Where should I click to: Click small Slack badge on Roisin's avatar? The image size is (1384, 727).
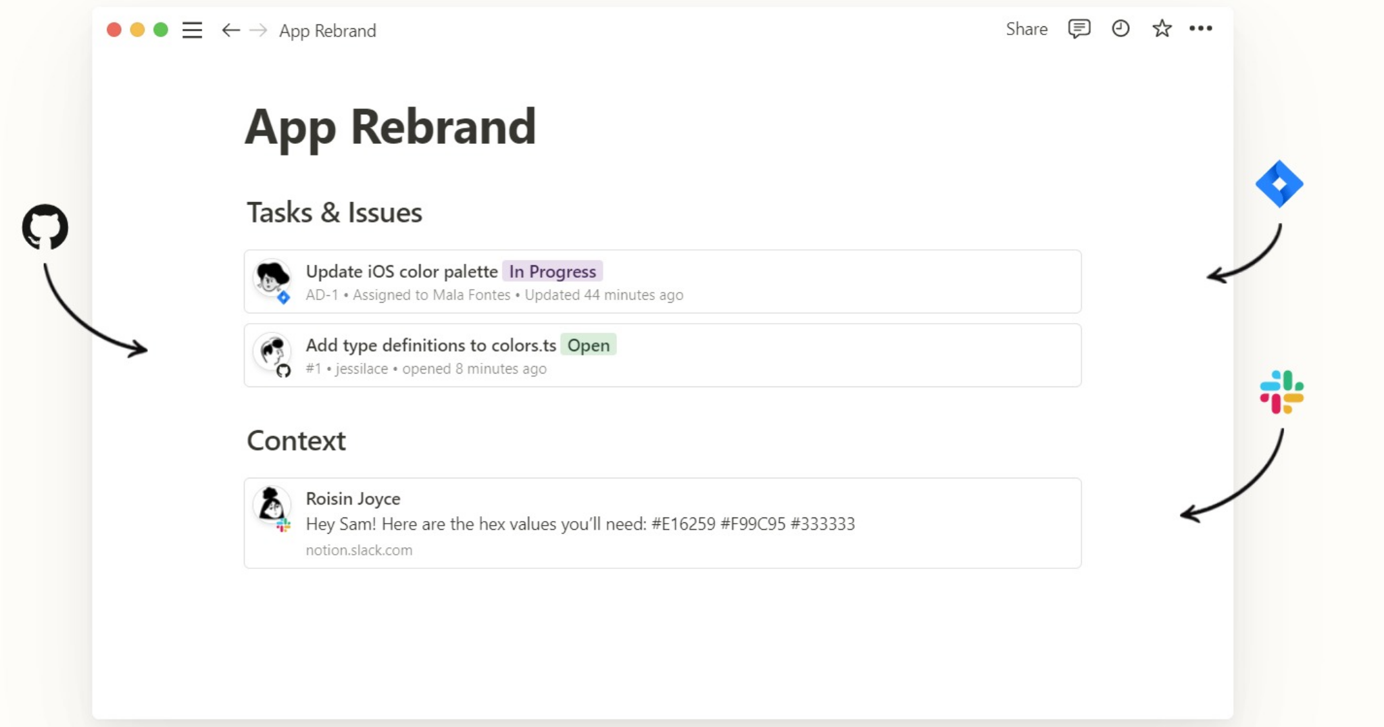(x=284, y=525)
